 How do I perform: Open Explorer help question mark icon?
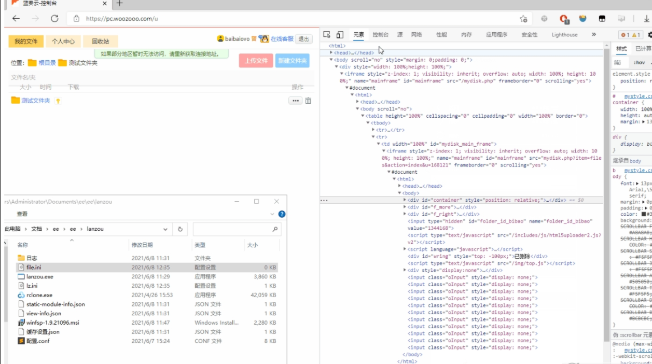[x=282, y=214]
